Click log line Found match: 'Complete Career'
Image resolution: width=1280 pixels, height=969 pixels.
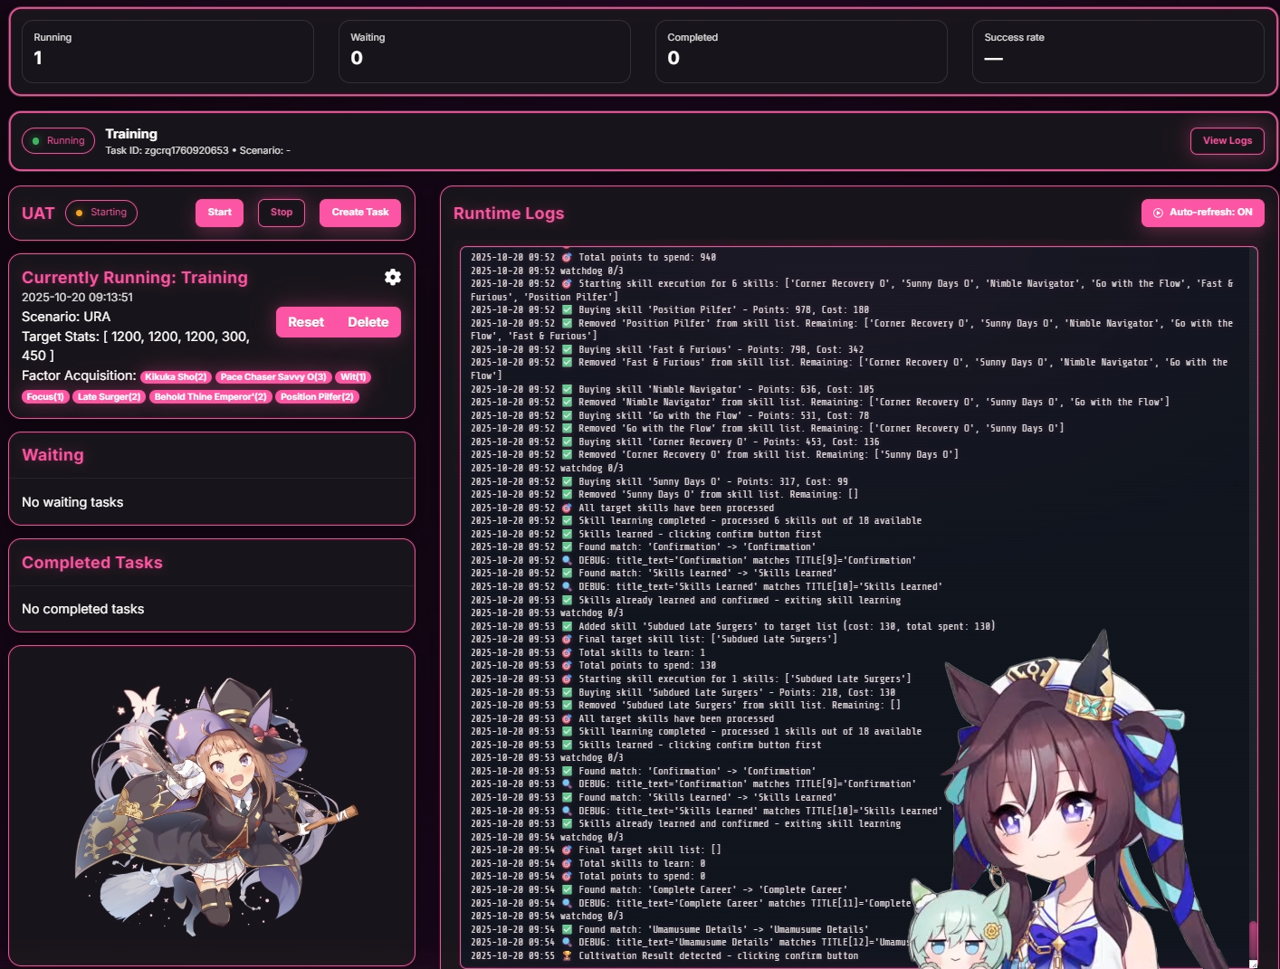659,890
